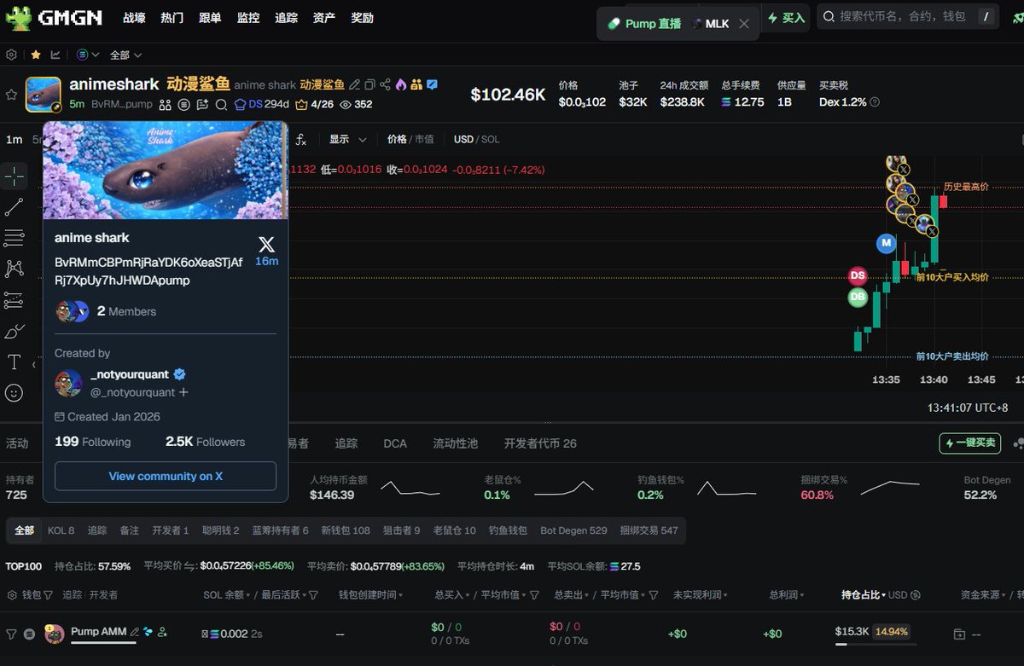1024x666 pixels.
Task: Filter holders by KOL 8
Action: pyautogui.click(x=61, y=530)
